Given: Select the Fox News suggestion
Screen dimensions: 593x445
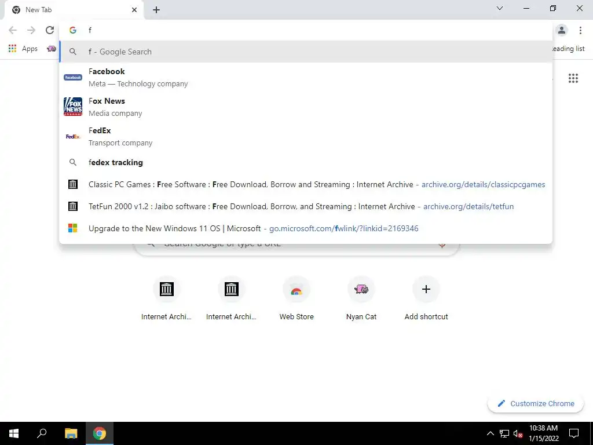Looking at the screenshot, I should coord(306,107).
